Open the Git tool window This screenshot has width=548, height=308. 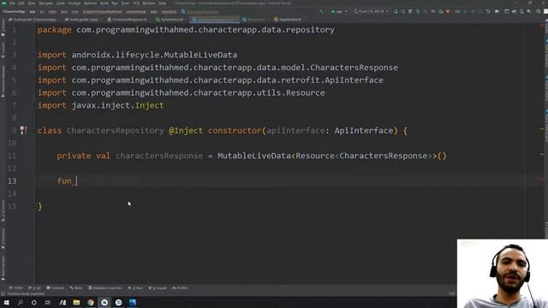tap(34, 288)
